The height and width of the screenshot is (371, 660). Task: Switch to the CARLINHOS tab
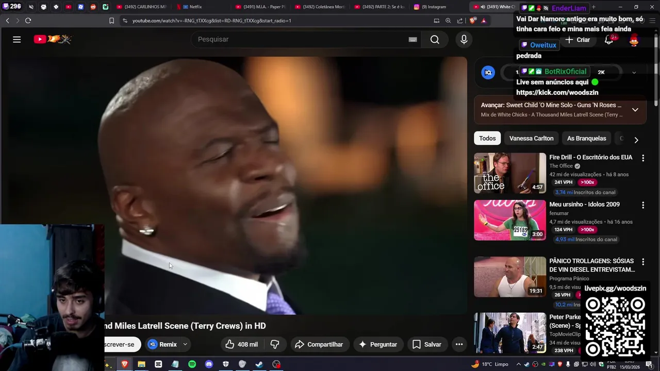[x=141, y=7]
